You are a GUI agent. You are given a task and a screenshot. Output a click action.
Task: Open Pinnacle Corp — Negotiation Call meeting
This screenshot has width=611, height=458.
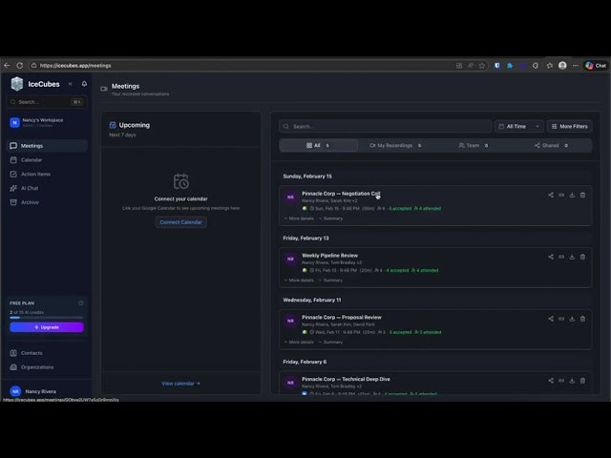coord(341,194)
